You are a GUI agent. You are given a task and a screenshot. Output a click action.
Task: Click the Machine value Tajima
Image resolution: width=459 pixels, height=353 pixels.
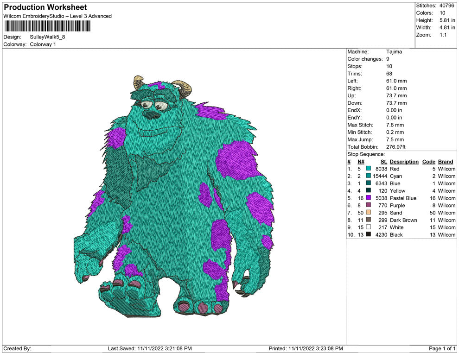tap(394, 52)
